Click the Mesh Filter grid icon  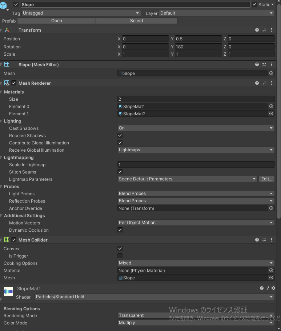coord(7,64)
